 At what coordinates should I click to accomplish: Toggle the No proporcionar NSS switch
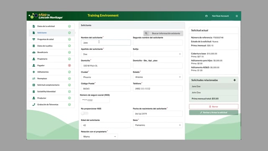click(x=85, y=113)
